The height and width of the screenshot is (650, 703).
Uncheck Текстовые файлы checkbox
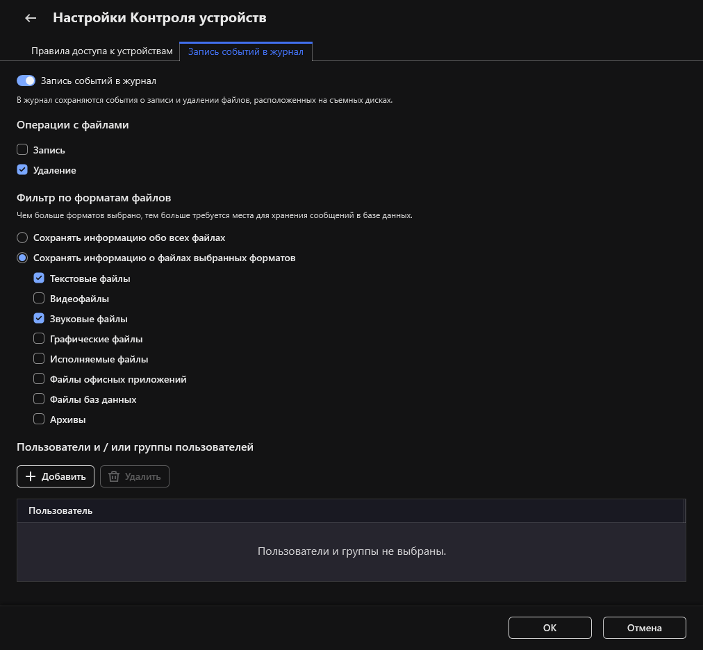click(39, 278)
